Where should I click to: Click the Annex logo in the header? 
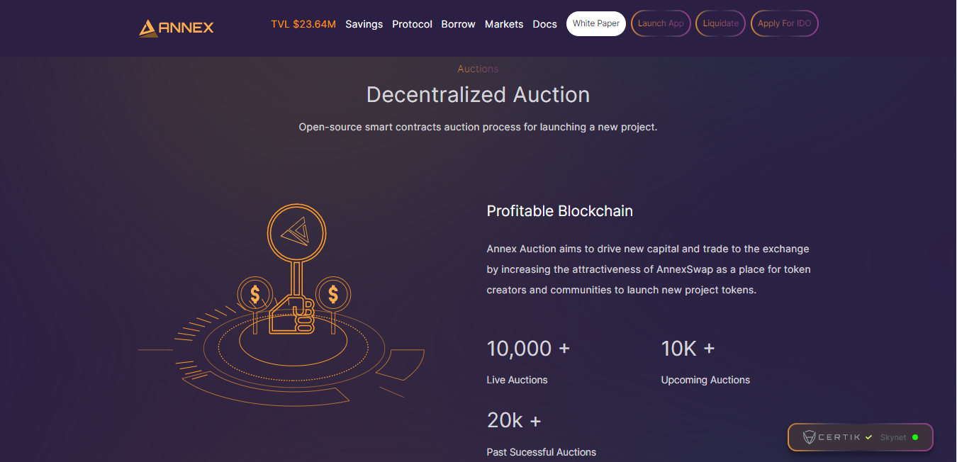(177, 28)
